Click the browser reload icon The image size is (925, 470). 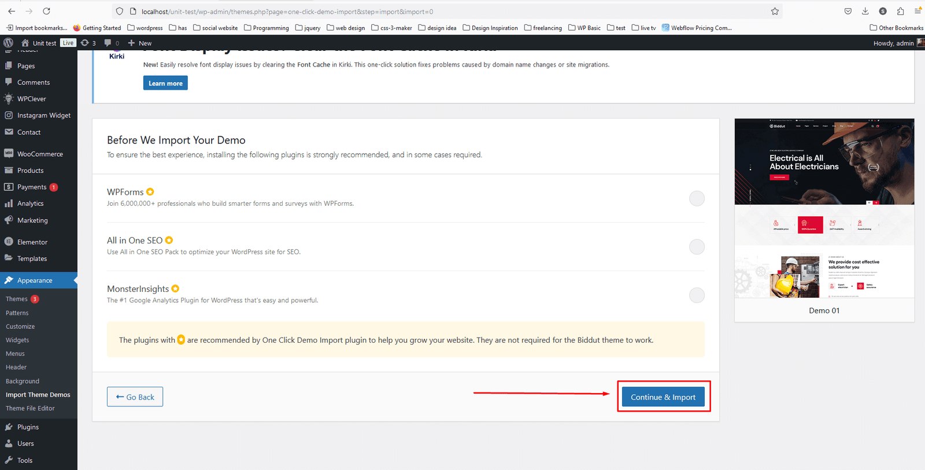tap(46, 11)
